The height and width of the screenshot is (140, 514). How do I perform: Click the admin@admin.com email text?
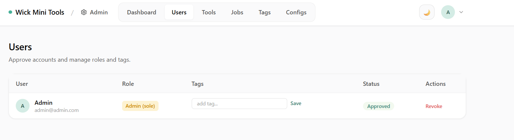[x=56, y=110]
